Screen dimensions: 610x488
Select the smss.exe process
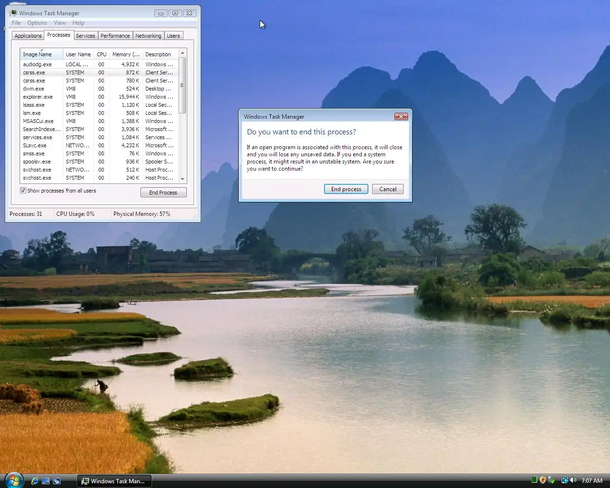[99, 153]
